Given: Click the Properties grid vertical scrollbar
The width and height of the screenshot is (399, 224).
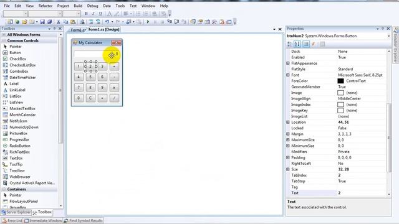Looking at the screenshot, I should click(x=389, y=137).
